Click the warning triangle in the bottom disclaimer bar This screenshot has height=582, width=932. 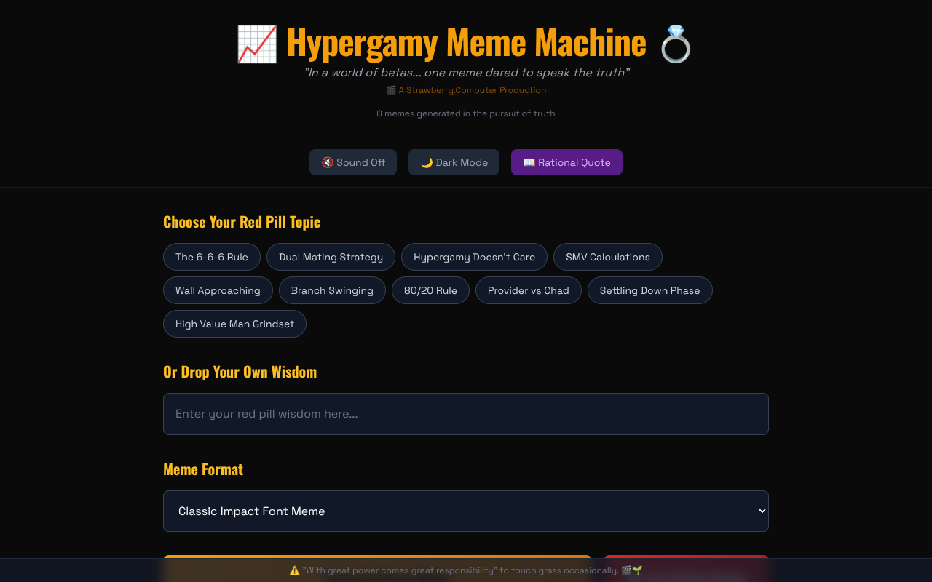click(x=294, y=570)
